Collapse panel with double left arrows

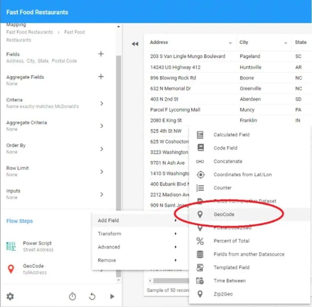(x=135, y=44)
